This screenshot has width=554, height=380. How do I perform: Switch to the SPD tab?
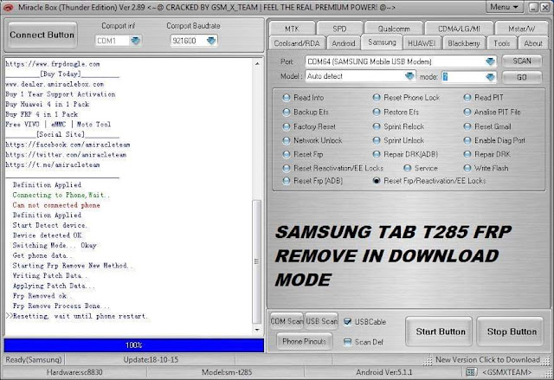(x=339, y=29)
